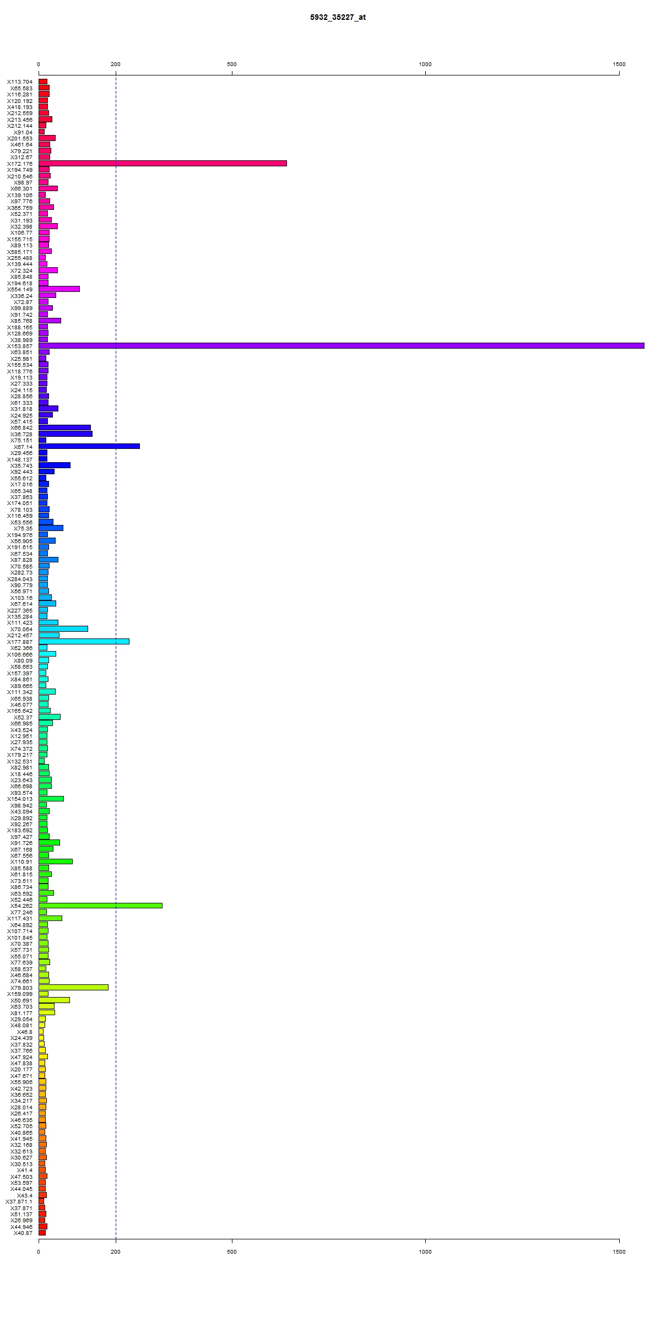Click the row label X75.35
This screenshot has width=661, height=1322.
(23, 528)
